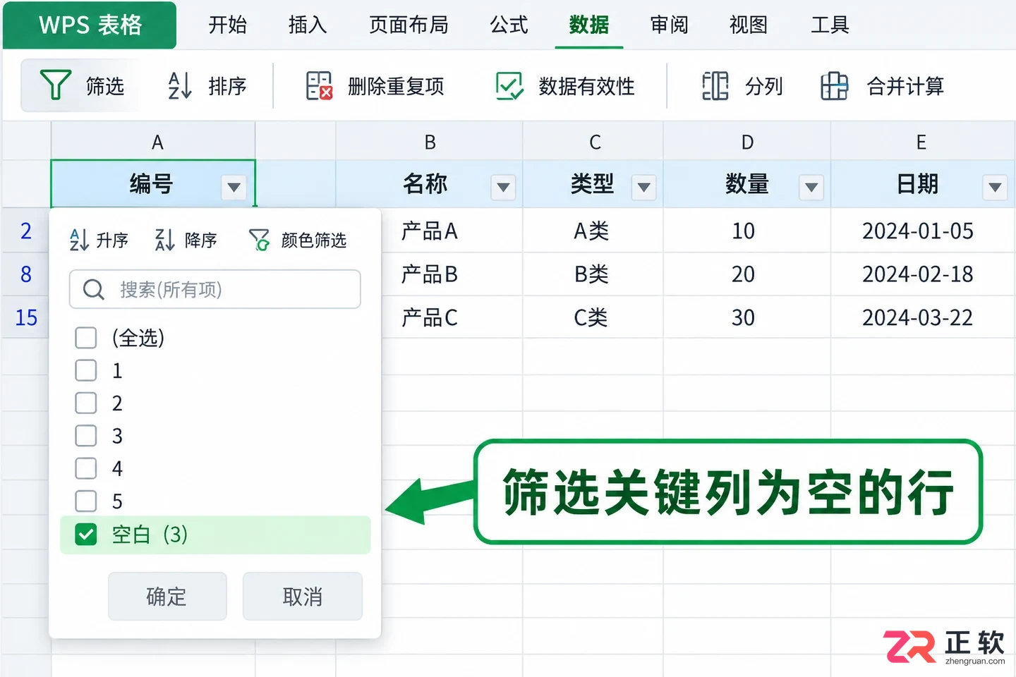1016x677 pixels.
Task: Select column D header
Action: [x=747, y=142]
